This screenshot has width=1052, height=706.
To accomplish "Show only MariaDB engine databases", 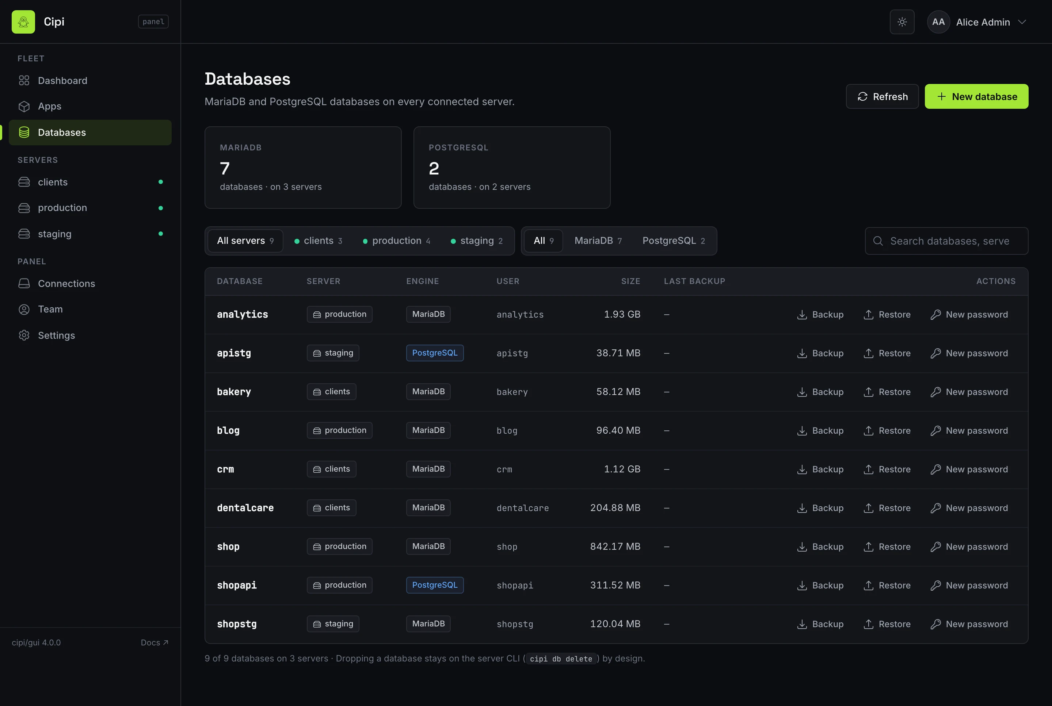I will (x=598, y=241).
